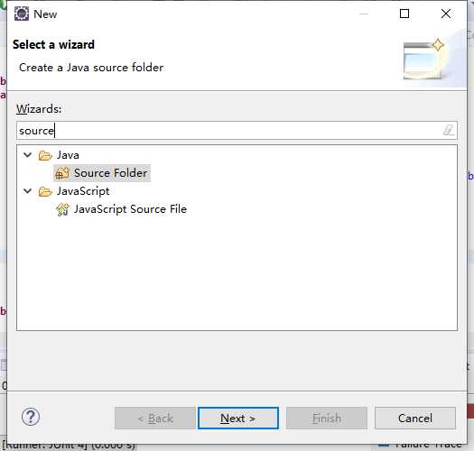Select the JavaScript category label
474x451 pixels.
[83, 191]
